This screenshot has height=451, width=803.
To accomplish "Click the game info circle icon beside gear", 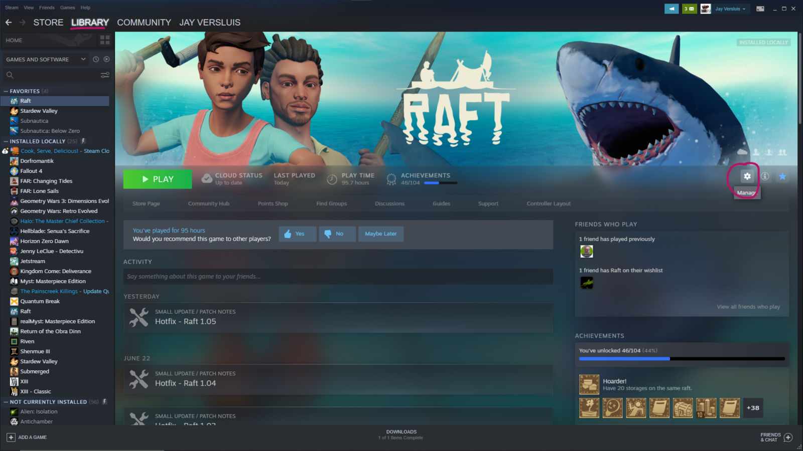I will point(765,176).
